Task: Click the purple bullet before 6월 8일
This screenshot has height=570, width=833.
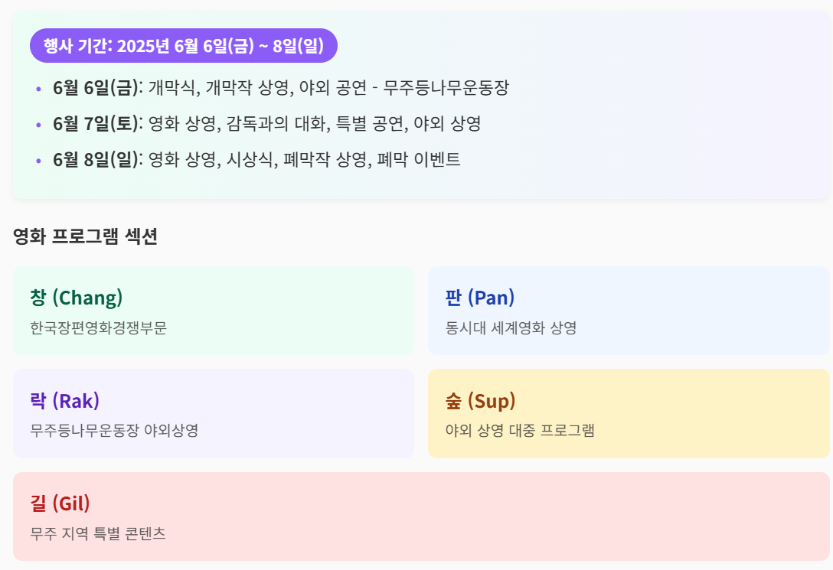Action: [x=38, y=160]
